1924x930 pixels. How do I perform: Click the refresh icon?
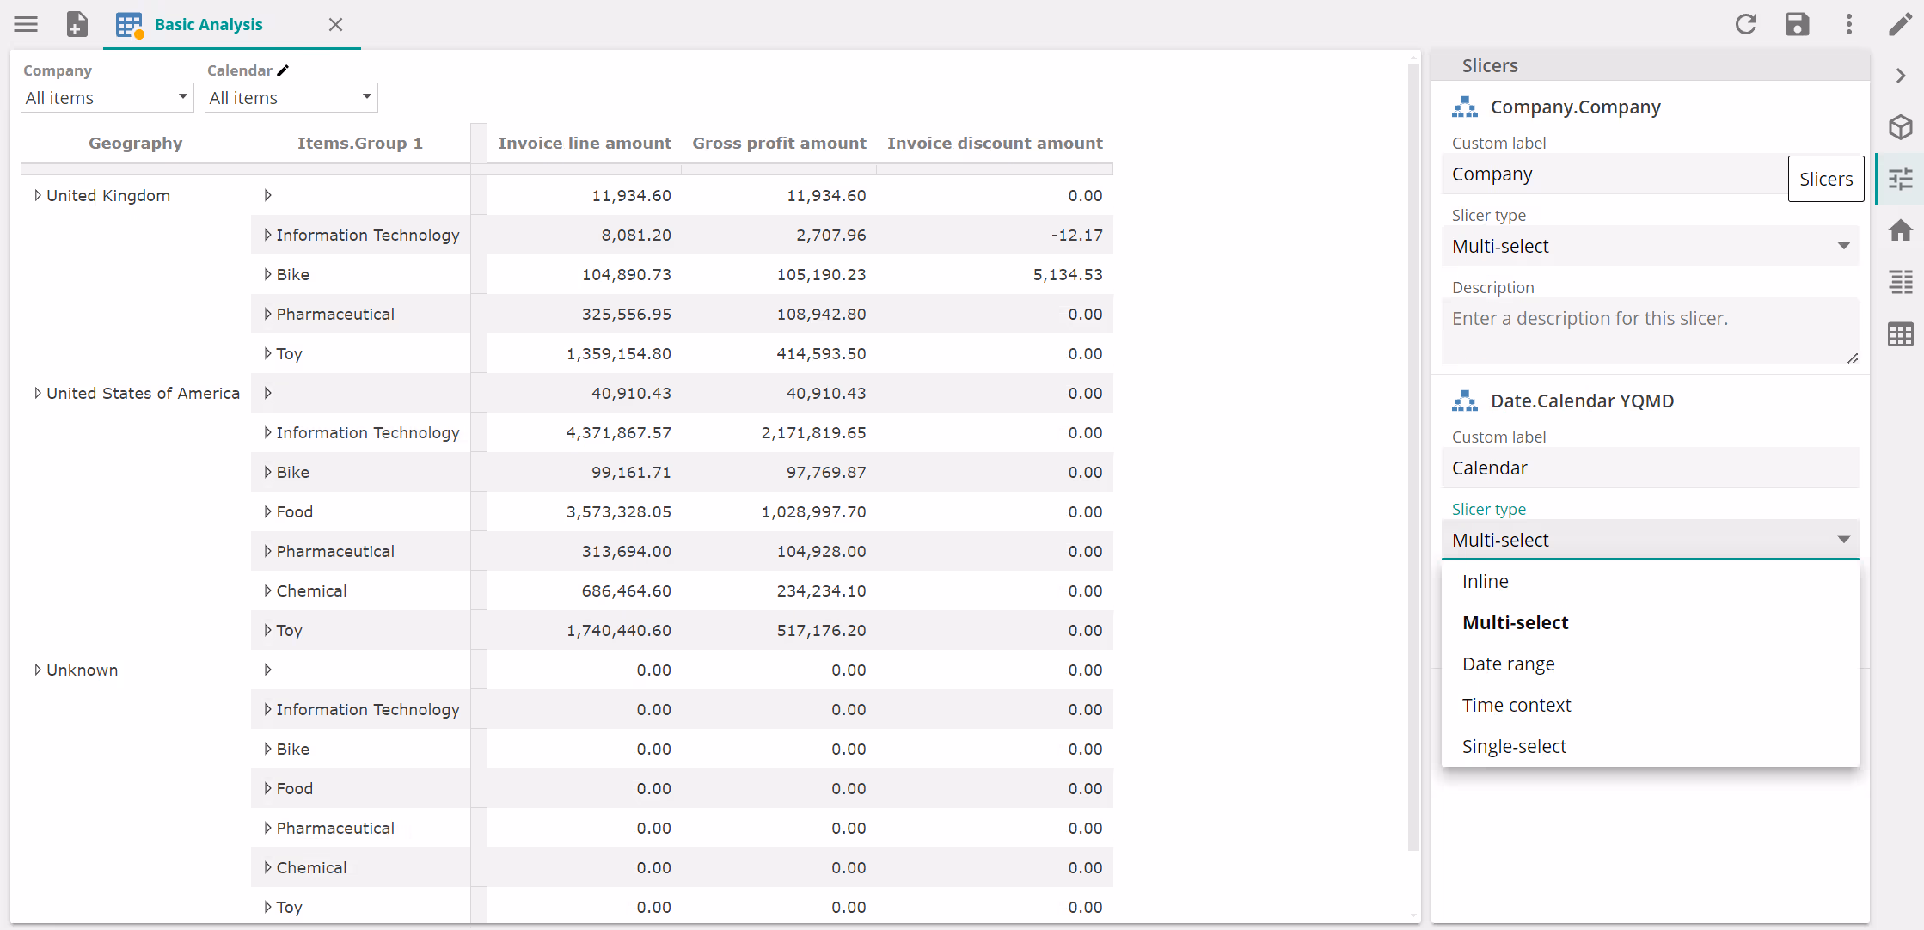coord(1745,24)
